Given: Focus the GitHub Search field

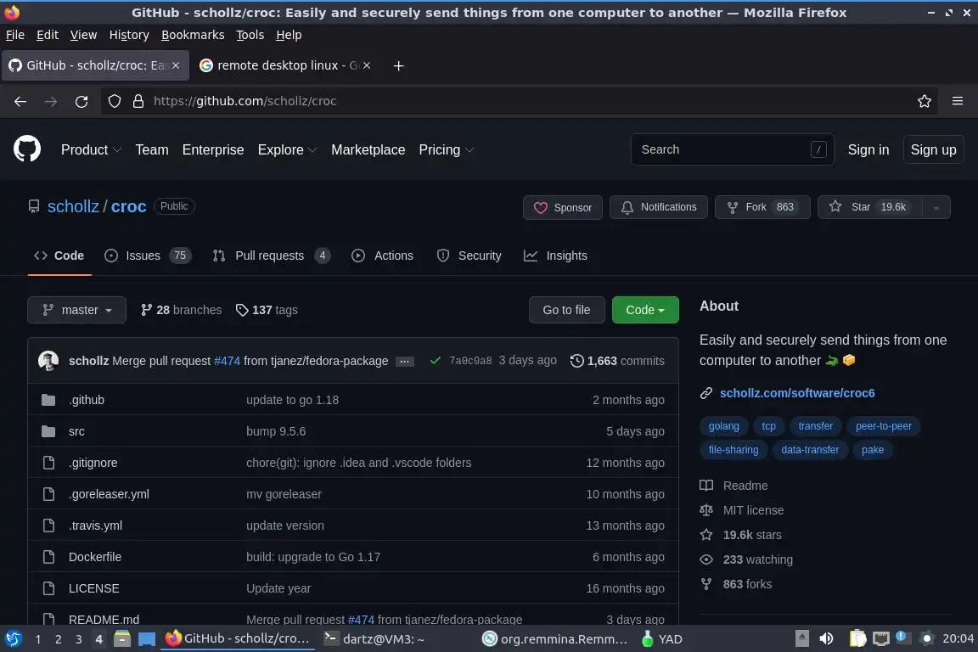Looking at the screenshot, I should point(733,149).
